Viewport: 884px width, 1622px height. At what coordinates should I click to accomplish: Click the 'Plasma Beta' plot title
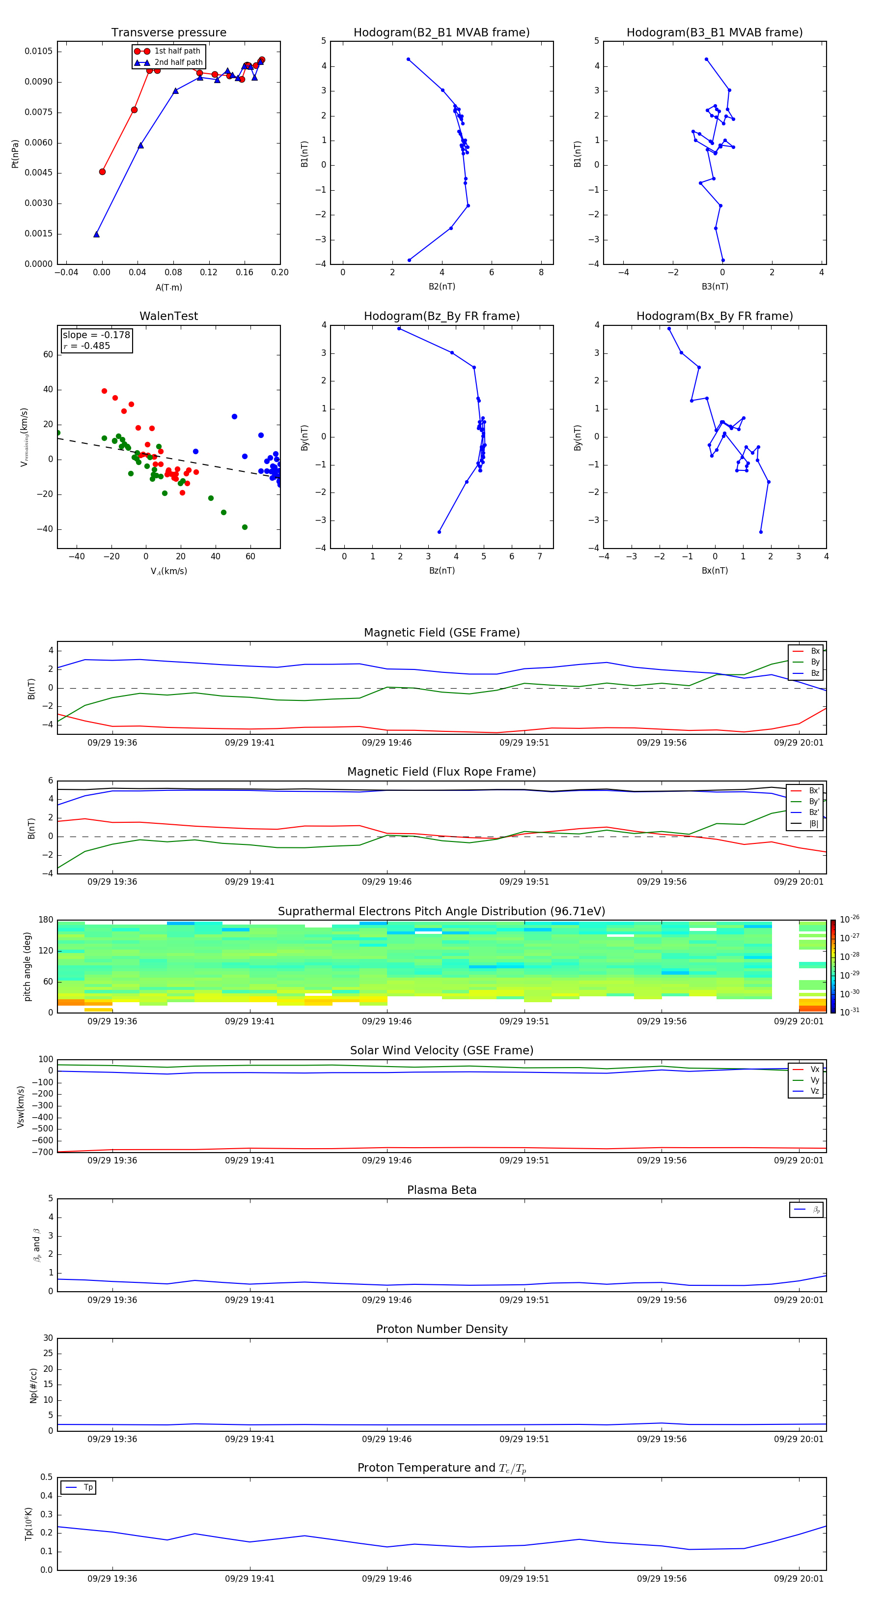pos(442,1190)
